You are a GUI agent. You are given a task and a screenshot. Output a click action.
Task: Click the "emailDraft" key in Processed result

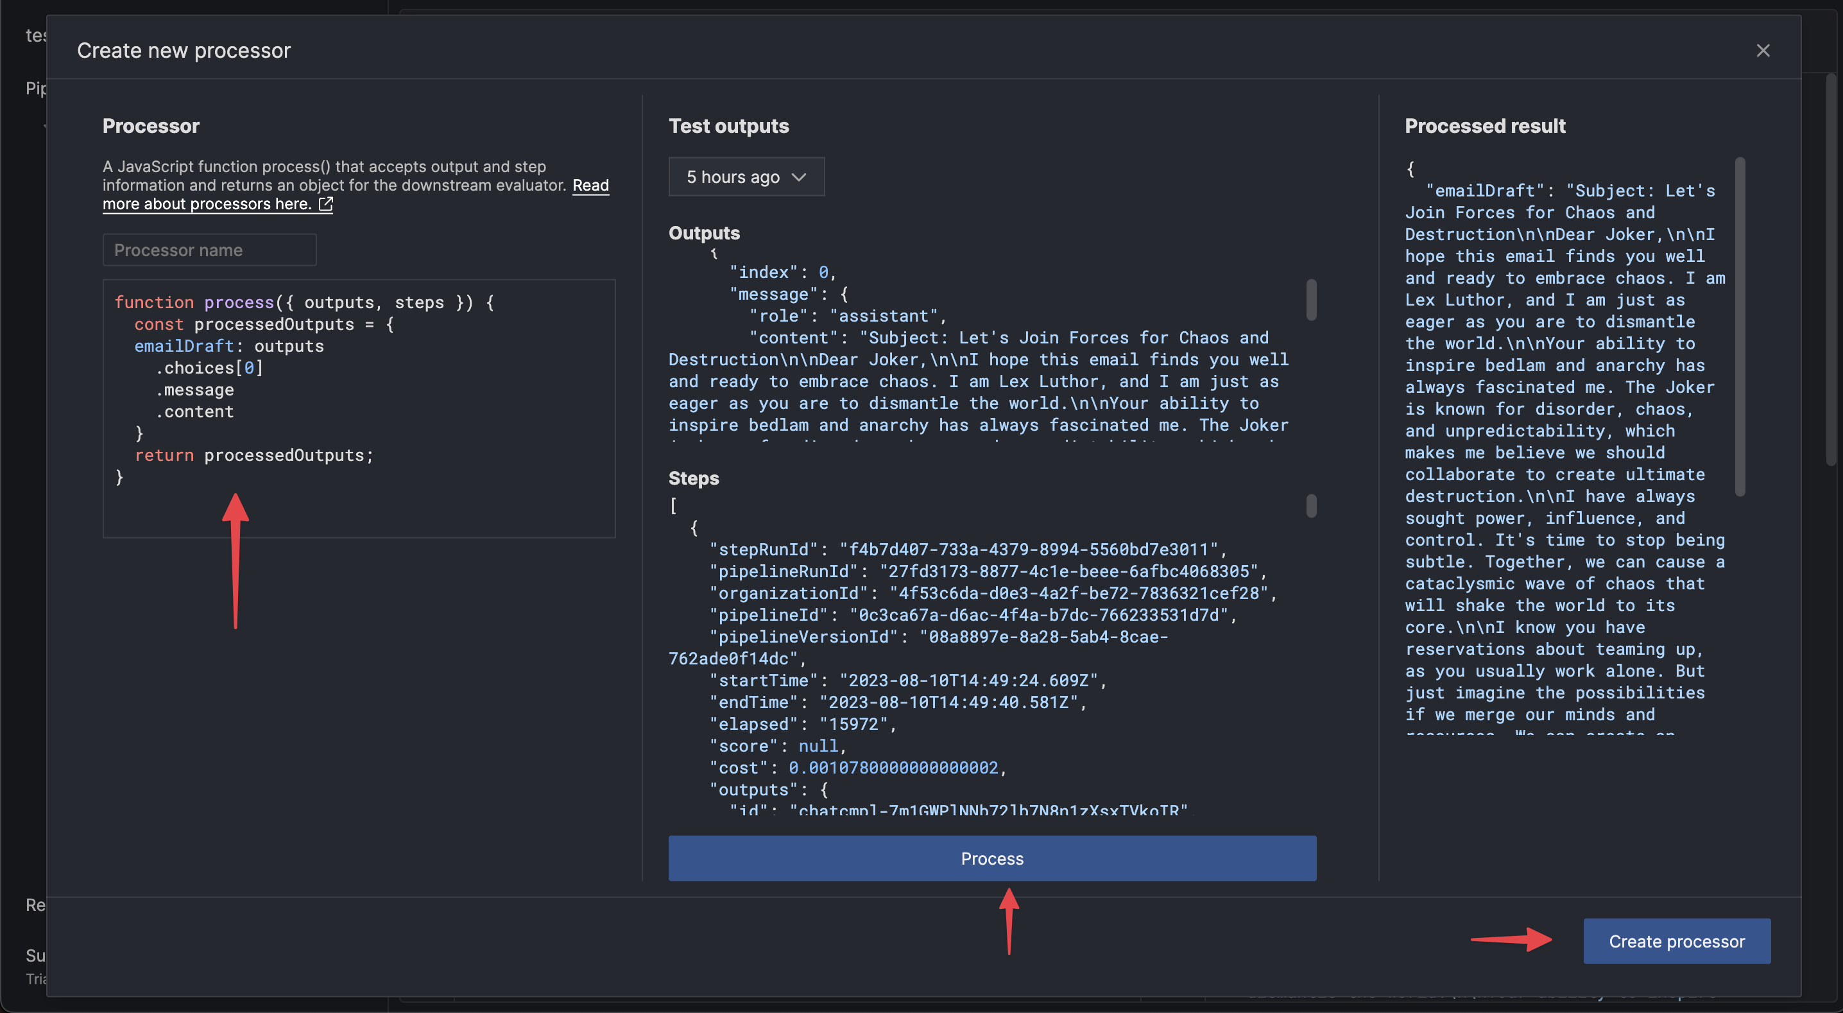[x=1484, y=191]
